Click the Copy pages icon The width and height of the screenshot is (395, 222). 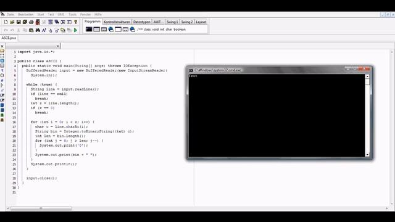click(x=25, y=30)
